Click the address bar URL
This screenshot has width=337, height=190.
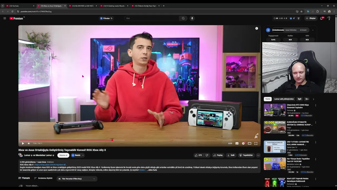click(x=36, y=11)
